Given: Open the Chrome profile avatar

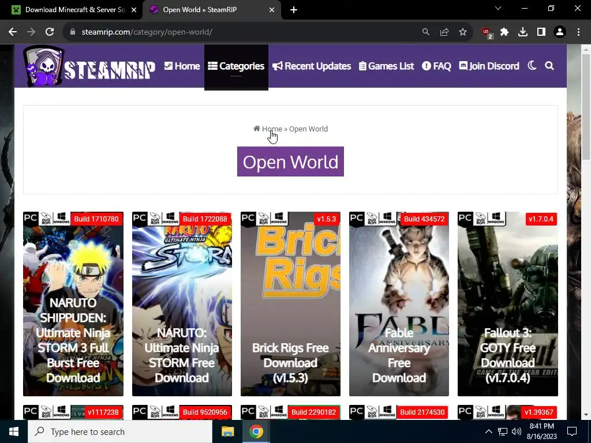Looking at the screenshot, I should coord(560,32).
